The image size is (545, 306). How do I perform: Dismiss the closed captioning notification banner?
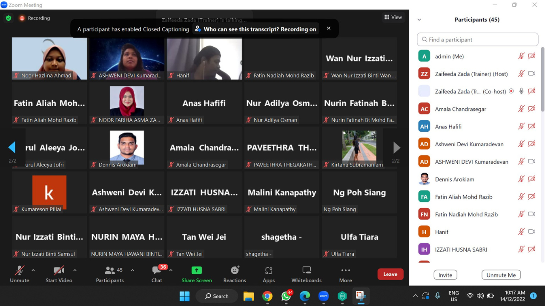click(x=328, y=28)
